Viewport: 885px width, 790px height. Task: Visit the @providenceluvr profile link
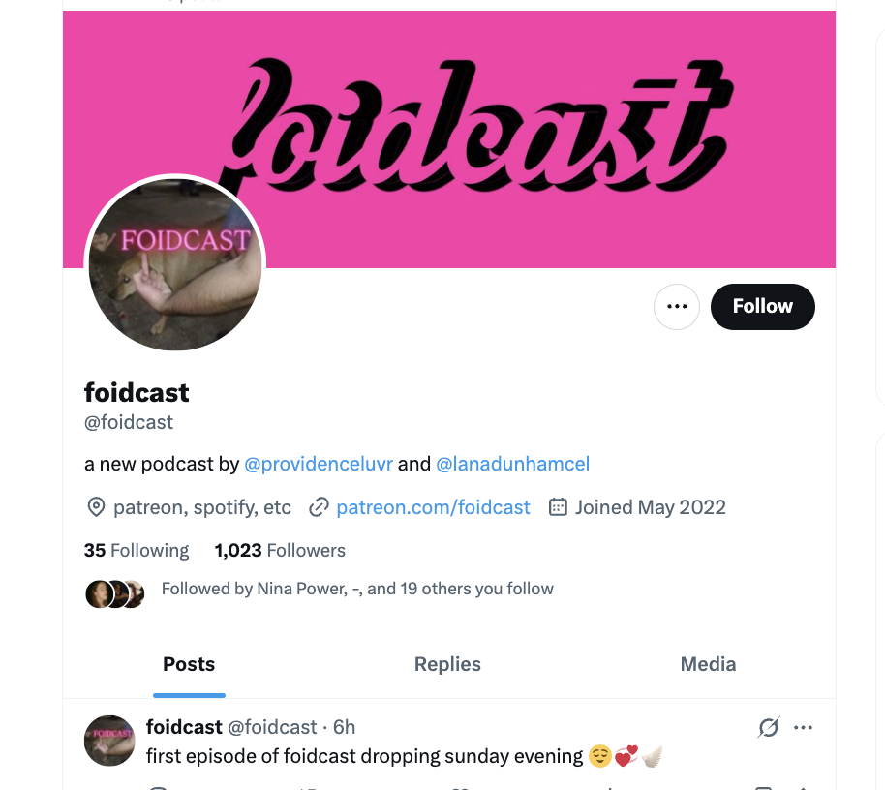319,464
